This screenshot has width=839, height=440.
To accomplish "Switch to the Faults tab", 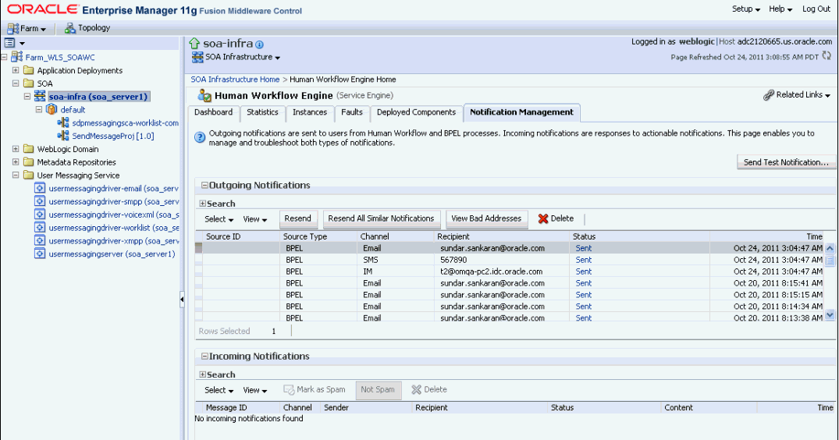I will (x=351, y=112).
